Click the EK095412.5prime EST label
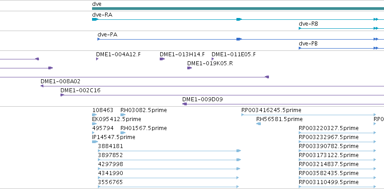Viewport: 384px width, 189px height. coord(116,119)
